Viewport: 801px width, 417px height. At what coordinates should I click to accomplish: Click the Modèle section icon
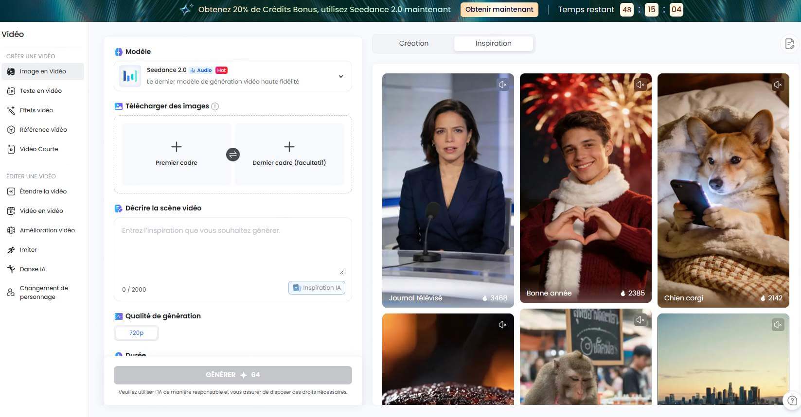click(118, 52)
